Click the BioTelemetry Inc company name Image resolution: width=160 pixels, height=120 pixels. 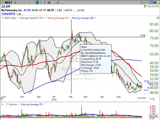point(11,10)
